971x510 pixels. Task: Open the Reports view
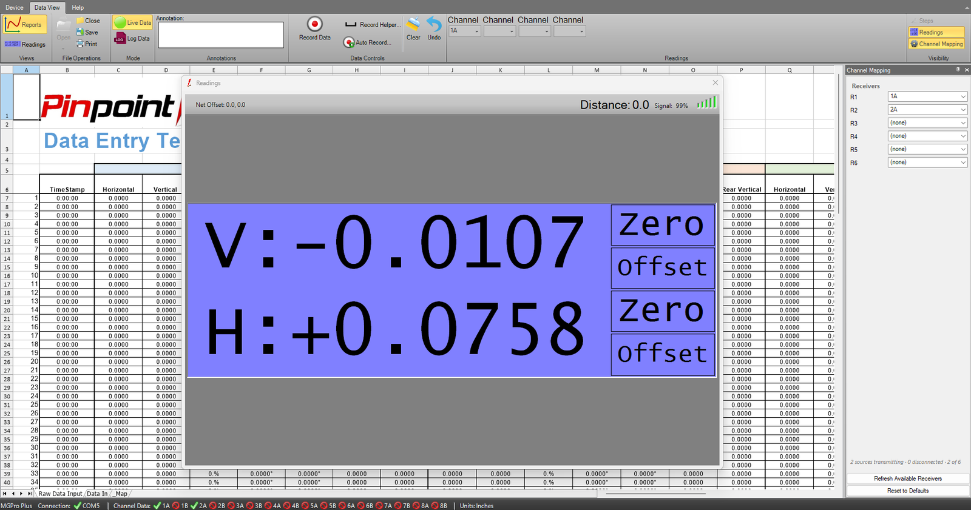(25, 24)
